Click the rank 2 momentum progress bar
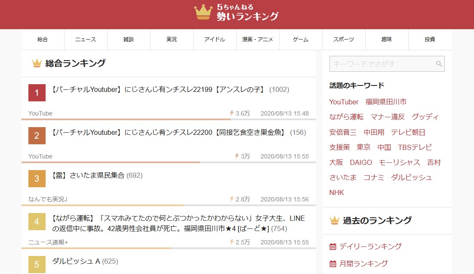Screen dimensions: 474x274 168,162
